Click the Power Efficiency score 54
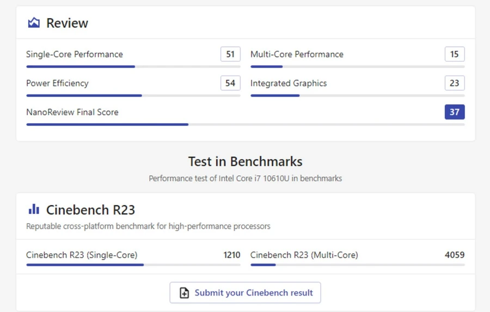 click(230, 83)
